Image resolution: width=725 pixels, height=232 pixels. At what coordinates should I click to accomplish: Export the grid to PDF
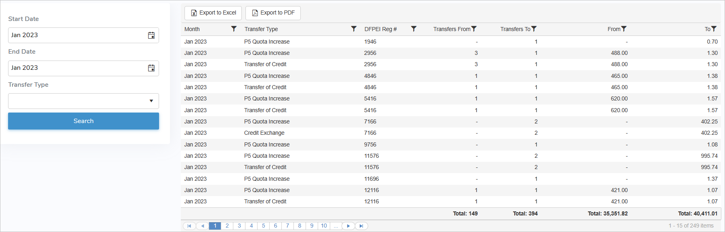pos(273,13)
